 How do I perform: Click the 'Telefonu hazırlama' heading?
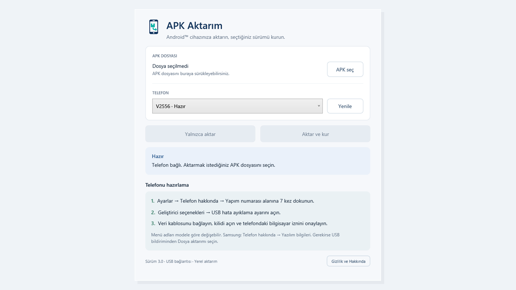pos(167,185)
